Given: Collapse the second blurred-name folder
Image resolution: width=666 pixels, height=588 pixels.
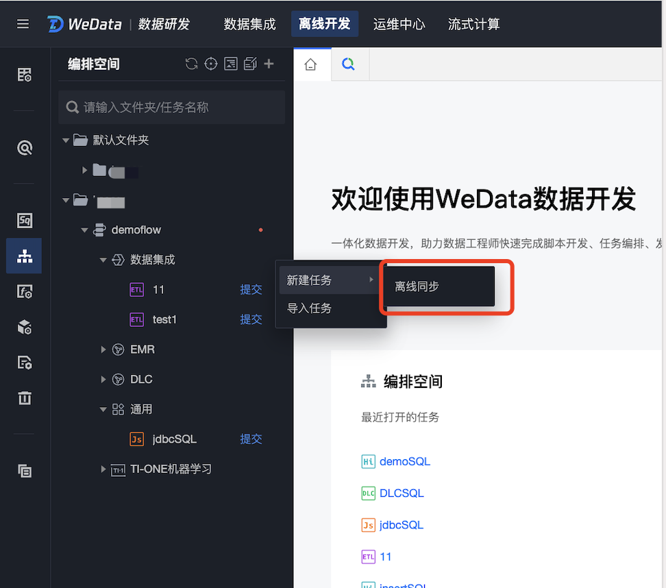Looking at the screenshot, I should 66,200.
